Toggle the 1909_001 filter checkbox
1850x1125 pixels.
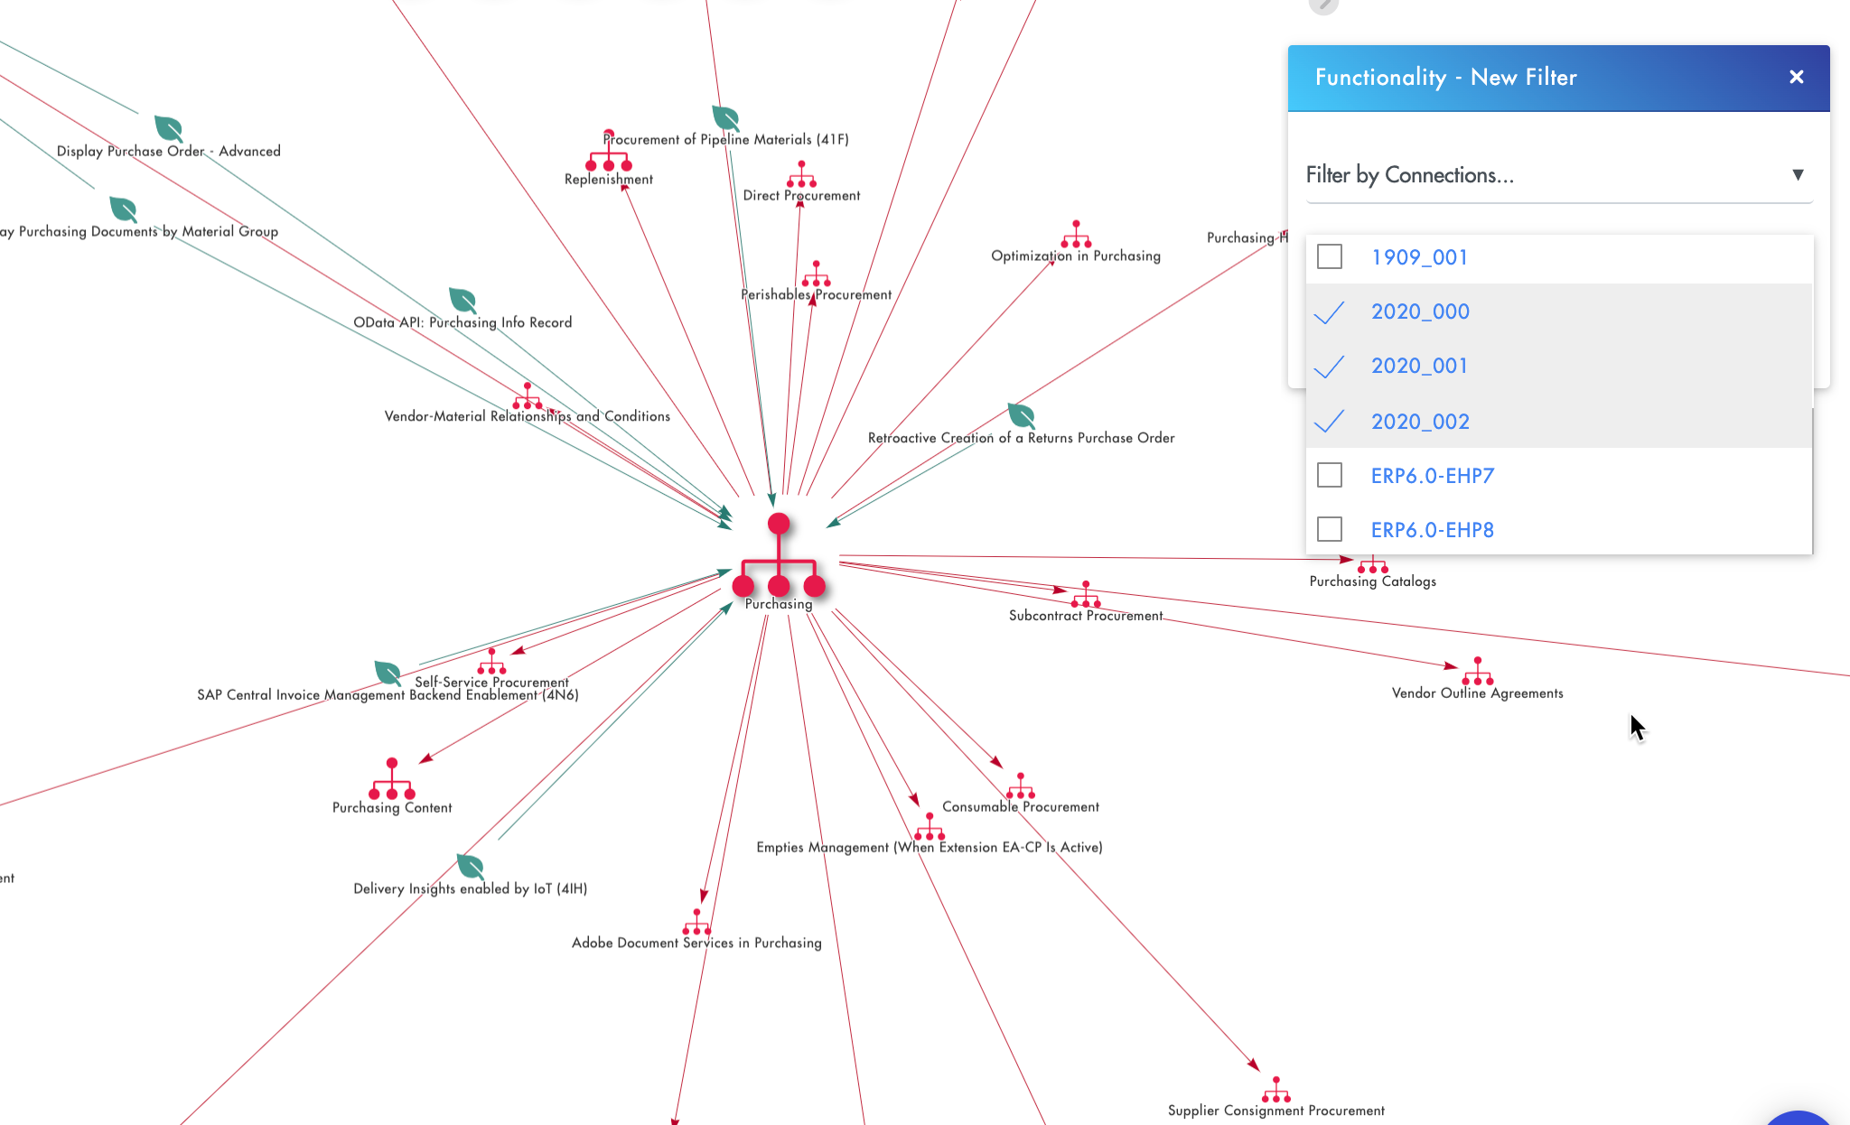(1330, 256)
